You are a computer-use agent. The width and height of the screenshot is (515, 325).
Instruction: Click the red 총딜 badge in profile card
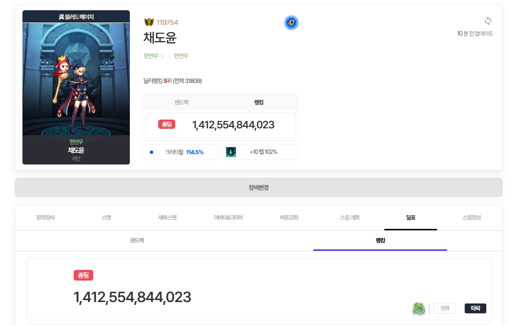click(166, 124)
